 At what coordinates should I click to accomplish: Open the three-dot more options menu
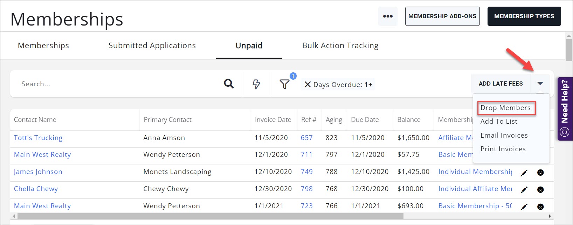click(388, 16)
